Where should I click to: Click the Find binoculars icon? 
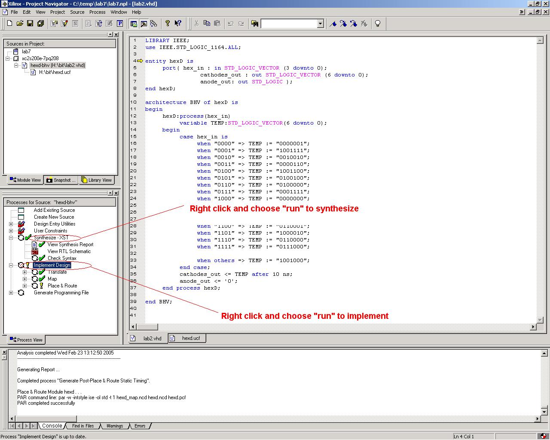(255, 24)
